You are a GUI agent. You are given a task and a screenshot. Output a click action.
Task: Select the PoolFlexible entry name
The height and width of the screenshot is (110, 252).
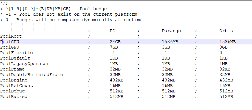[16, 53]
